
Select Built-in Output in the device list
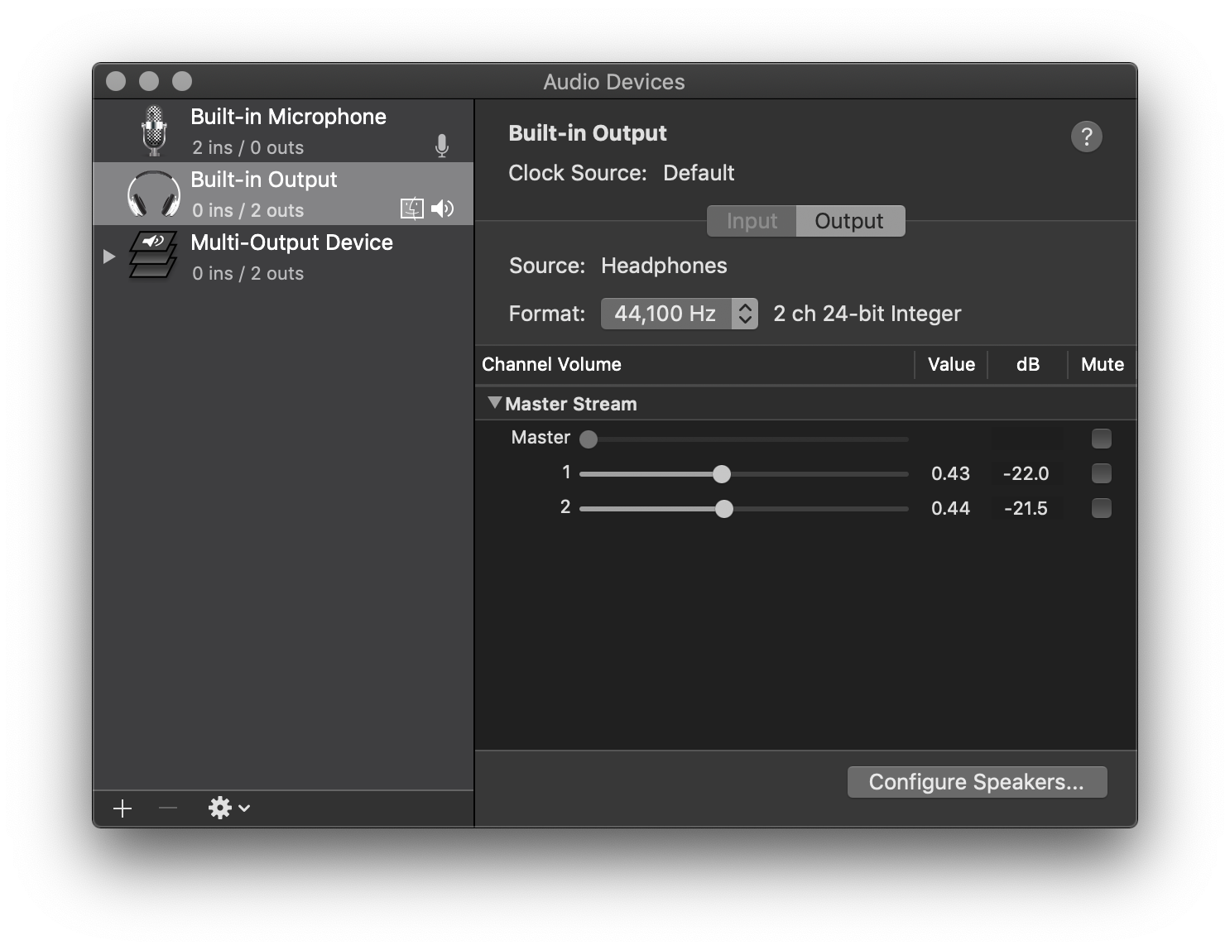tap(284, 194)
